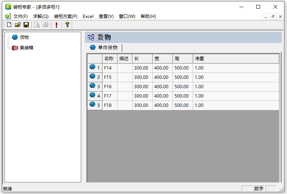This screenshot has height=194, width=287.
Task: Close the inner 多货多柜1 document
Action: click(x=280, y=17)
